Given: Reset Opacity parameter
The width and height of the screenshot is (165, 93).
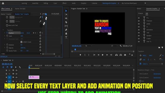Looking at the screenshot, I should tap(40, 48).
